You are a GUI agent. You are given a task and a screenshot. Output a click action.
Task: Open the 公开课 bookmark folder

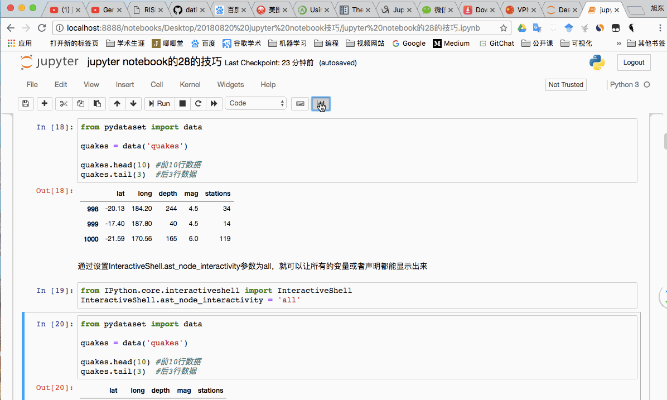(537, 44)
